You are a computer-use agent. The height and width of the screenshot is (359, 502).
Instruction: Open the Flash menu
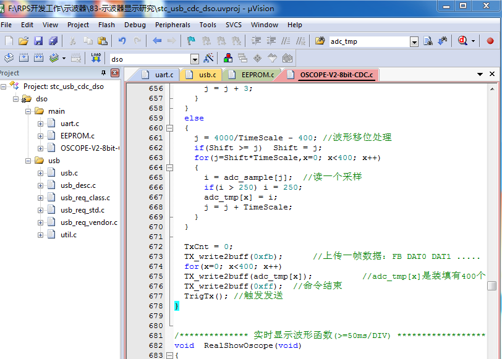tap(106, 25)
